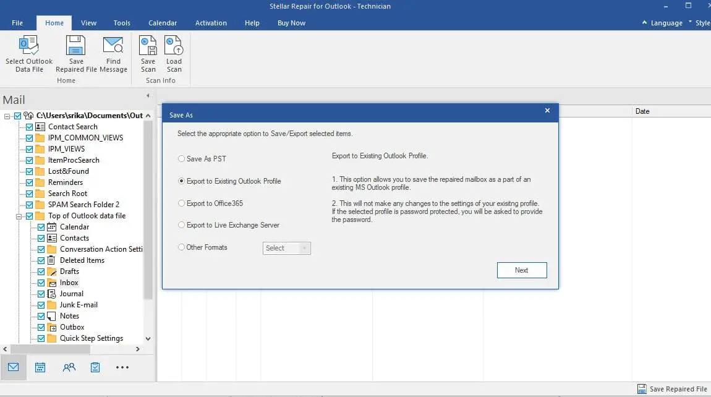Click the vertical tree scrollbar thumb

148,211
